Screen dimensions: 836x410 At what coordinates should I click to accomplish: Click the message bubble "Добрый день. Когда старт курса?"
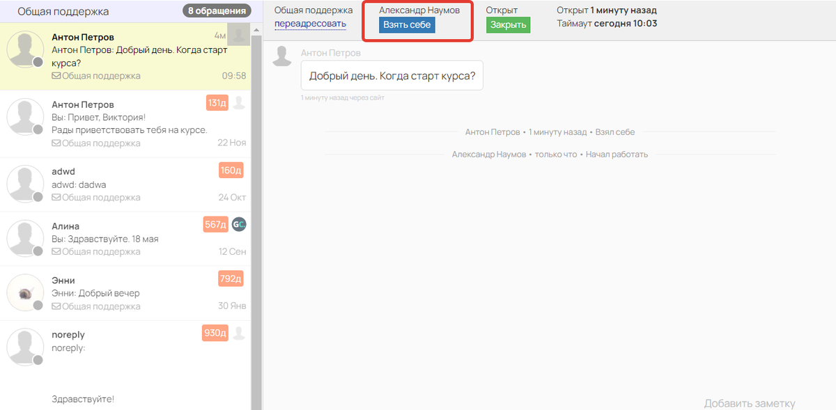(392, 76)
